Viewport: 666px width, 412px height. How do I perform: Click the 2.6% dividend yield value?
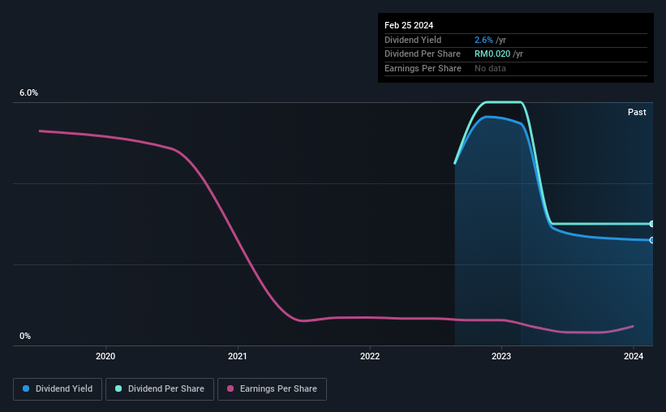click(483, 40)
